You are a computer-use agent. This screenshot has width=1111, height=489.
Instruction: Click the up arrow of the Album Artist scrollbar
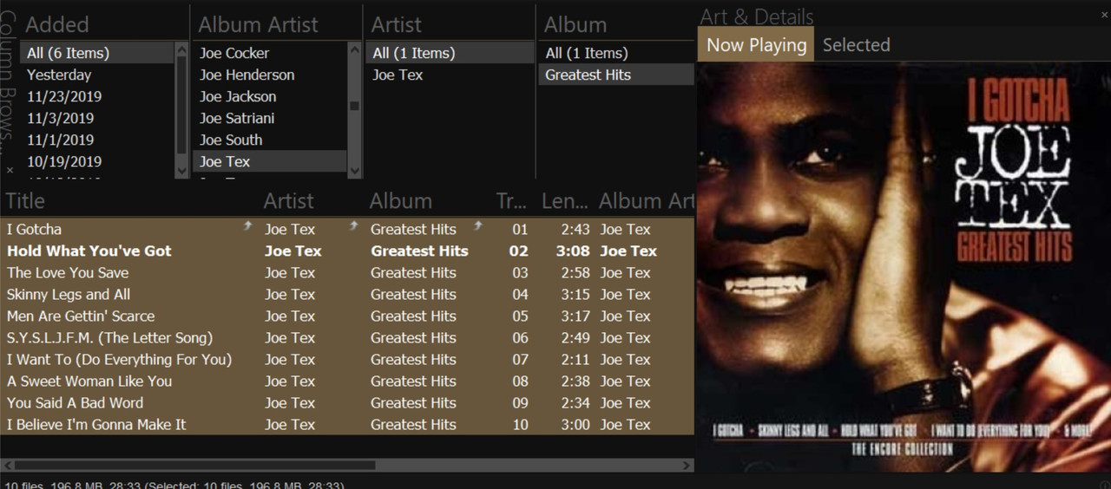tap(355, 50)
